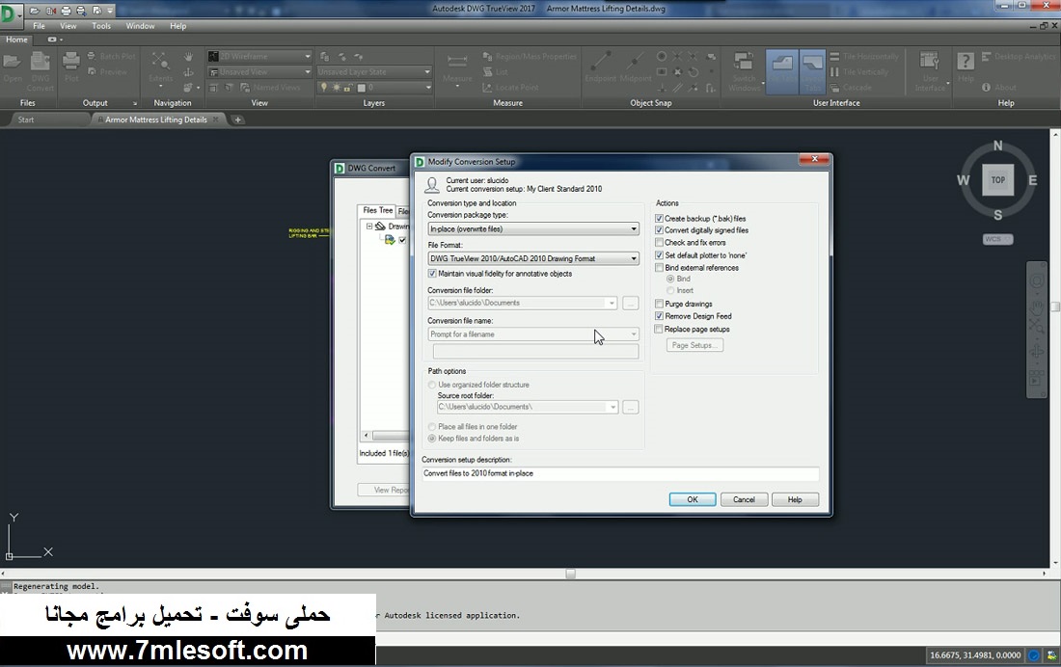The image size is (1061, 667).
Task: Click the Help button in the dialog
Action: click(795, 499)
